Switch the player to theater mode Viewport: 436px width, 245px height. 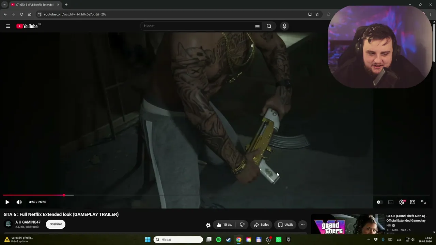pos(412,202)
